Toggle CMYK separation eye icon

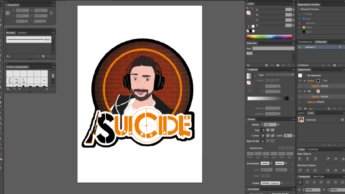pyautogui.click(x=299, y=14)
